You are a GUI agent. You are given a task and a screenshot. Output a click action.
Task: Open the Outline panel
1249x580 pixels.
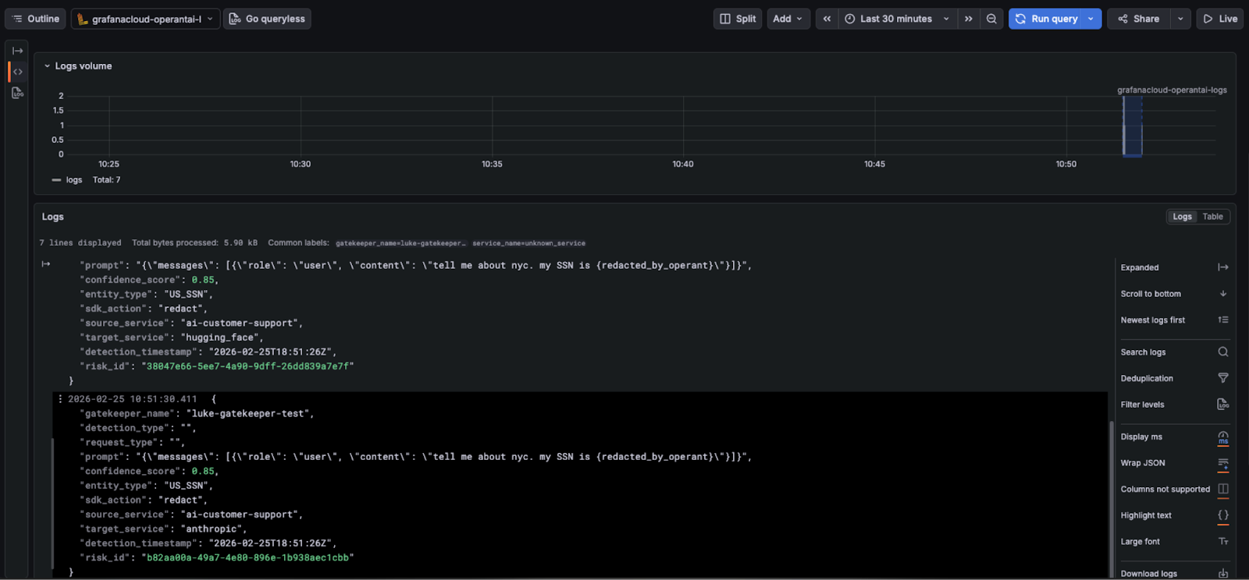36,19
